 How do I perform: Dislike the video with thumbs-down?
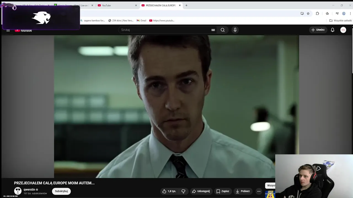pos(183,191)
